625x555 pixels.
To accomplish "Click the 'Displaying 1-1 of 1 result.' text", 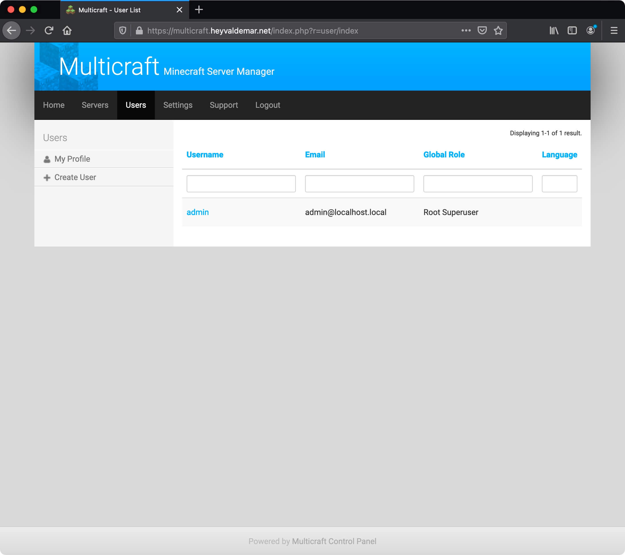I will (x=546, y=133).
